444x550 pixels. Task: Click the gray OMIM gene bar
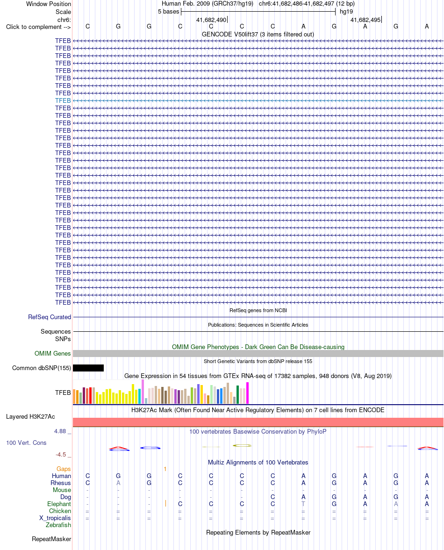tap(258, 354)
